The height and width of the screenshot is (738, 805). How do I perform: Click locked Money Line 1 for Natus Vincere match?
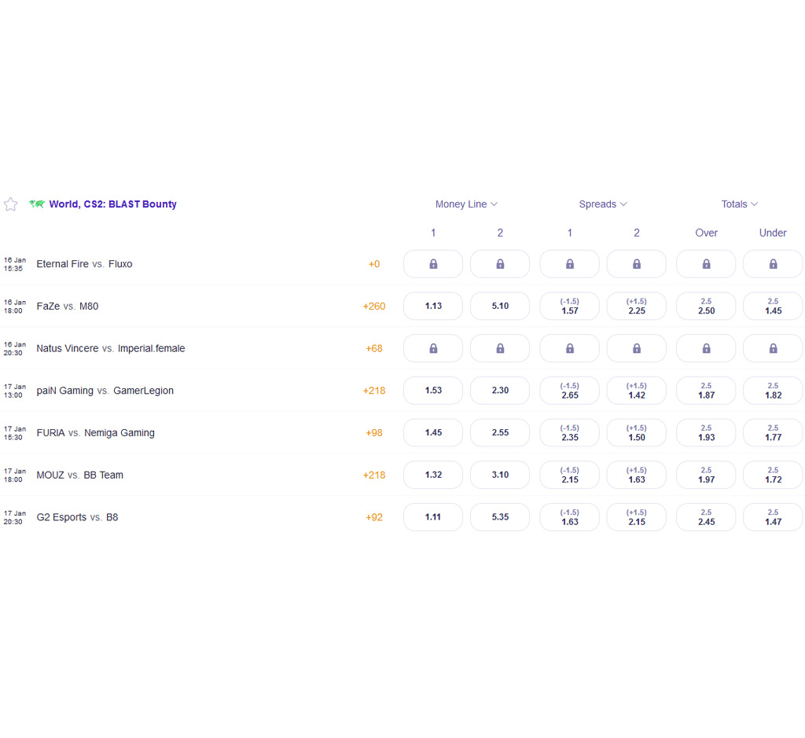pyautogui.click(x=433, y=348)
